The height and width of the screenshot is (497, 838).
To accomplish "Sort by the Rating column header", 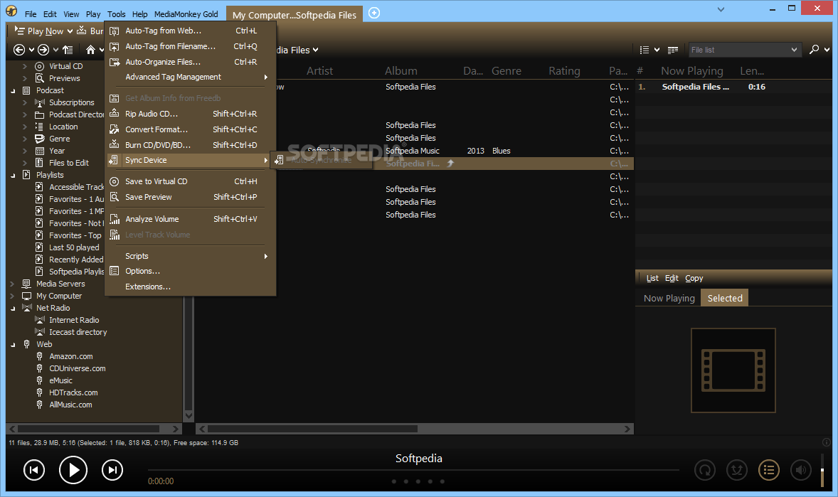I will coord(564,70).
